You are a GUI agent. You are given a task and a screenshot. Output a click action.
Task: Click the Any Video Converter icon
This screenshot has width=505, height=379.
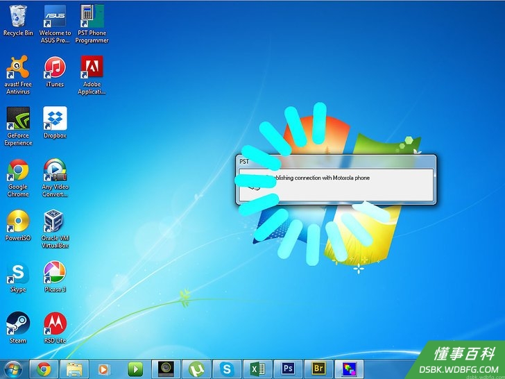55,178
